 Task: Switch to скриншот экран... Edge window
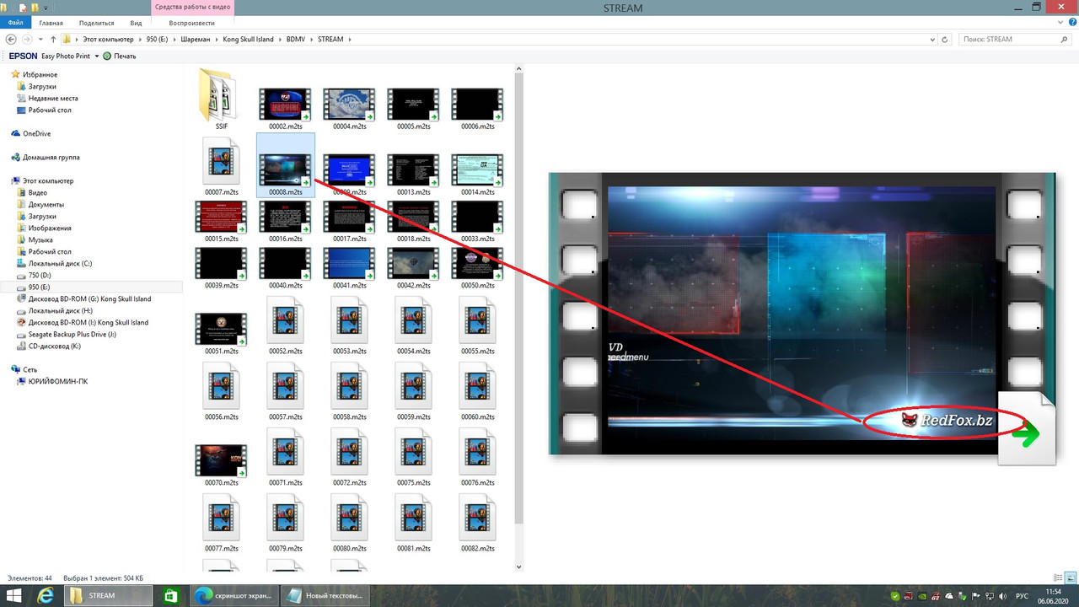click(234, 596)
